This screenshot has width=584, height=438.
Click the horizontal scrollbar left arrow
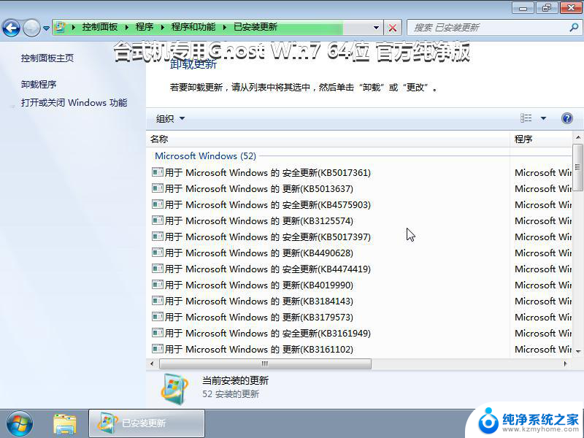152,364
